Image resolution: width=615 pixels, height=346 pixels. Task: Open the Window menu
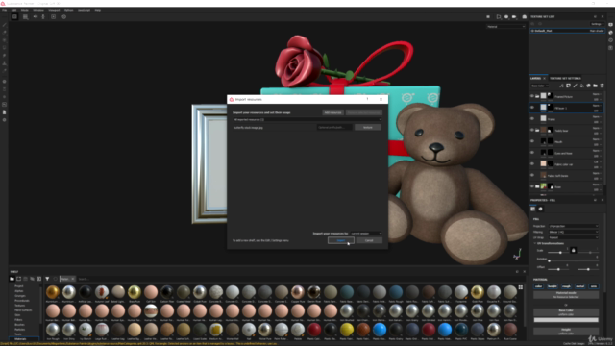coord(38,10)
